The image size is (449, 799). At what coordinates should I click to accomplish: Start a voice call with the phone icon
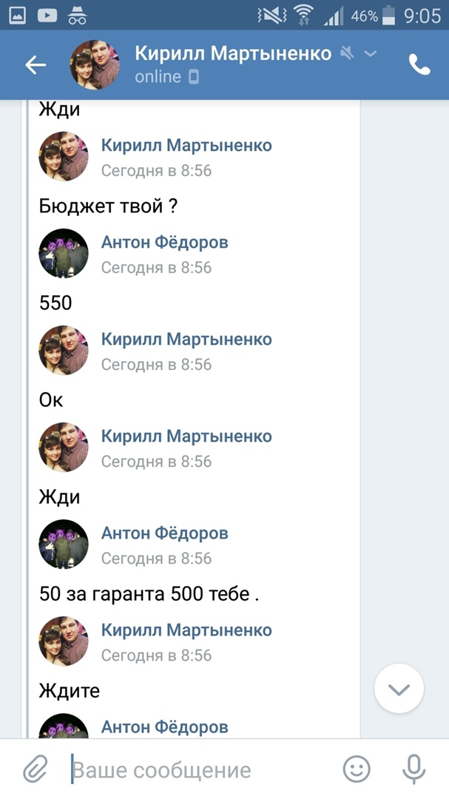[419, 65]
